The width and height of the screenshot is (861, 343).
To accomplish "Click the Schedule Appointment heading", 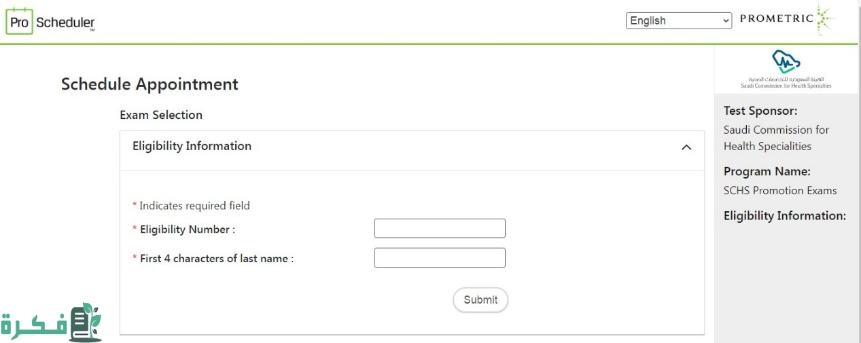I will (x=150, y=84).
